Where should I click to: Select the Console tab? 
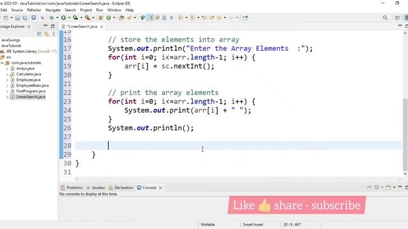coord(147,188)
